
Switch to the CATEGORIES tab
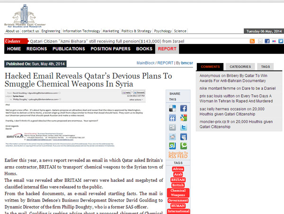click(x=240, y=67)
